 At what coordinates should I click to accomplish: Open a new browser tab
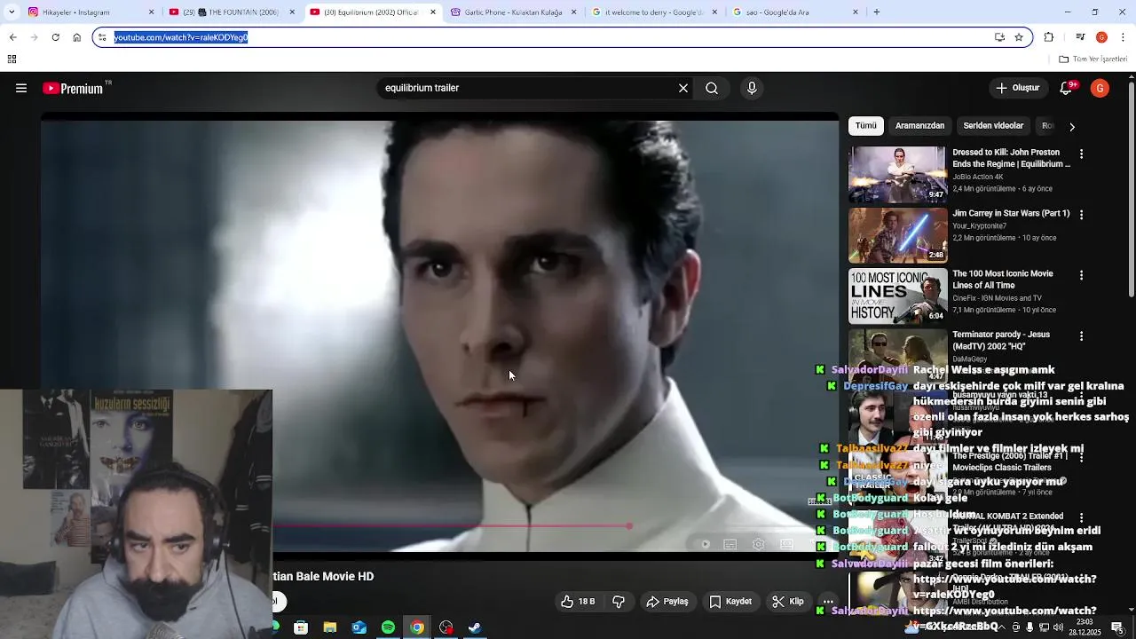pos(877,12)
